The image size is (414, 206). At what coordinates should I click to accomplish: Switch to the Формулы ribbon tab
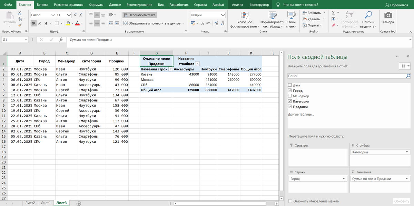coord(96,5)
